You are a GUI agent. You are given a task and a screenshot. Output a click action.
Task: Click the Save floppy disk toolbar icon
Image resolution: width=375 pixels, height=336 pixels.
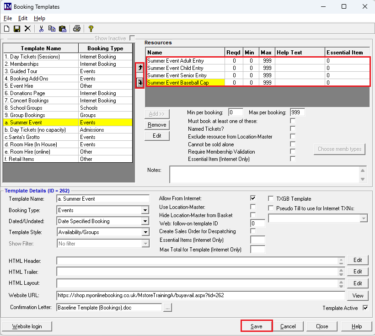tap(16, 28)
